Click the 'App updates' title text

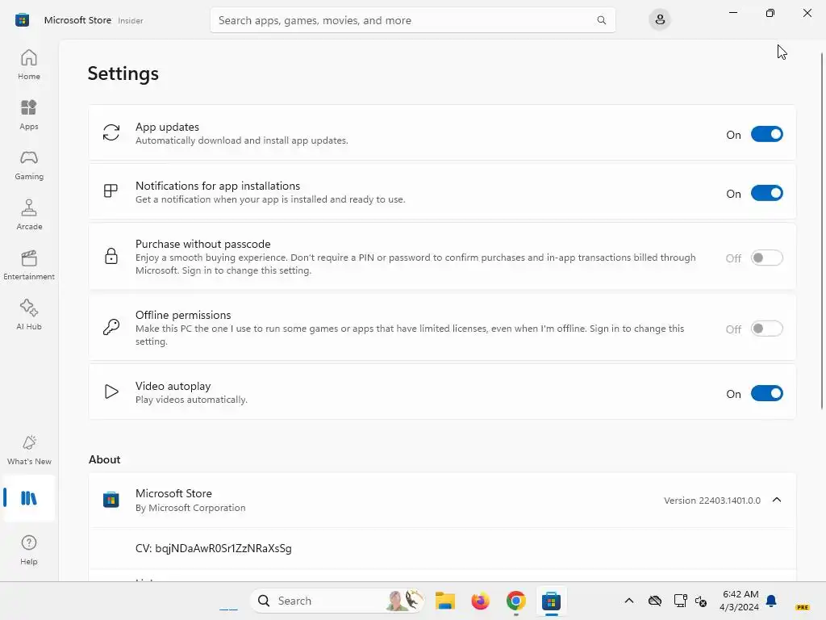167,127
